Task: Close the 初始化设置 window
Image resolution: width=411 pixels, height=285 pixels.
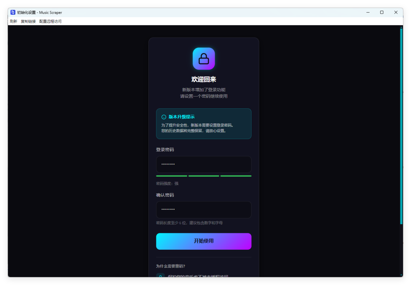Action: pyautogui.click(x=396, y=12)
